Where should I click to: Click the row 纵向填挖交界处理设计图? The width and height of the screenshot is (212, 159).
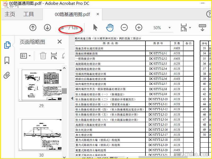coord(134,84)
